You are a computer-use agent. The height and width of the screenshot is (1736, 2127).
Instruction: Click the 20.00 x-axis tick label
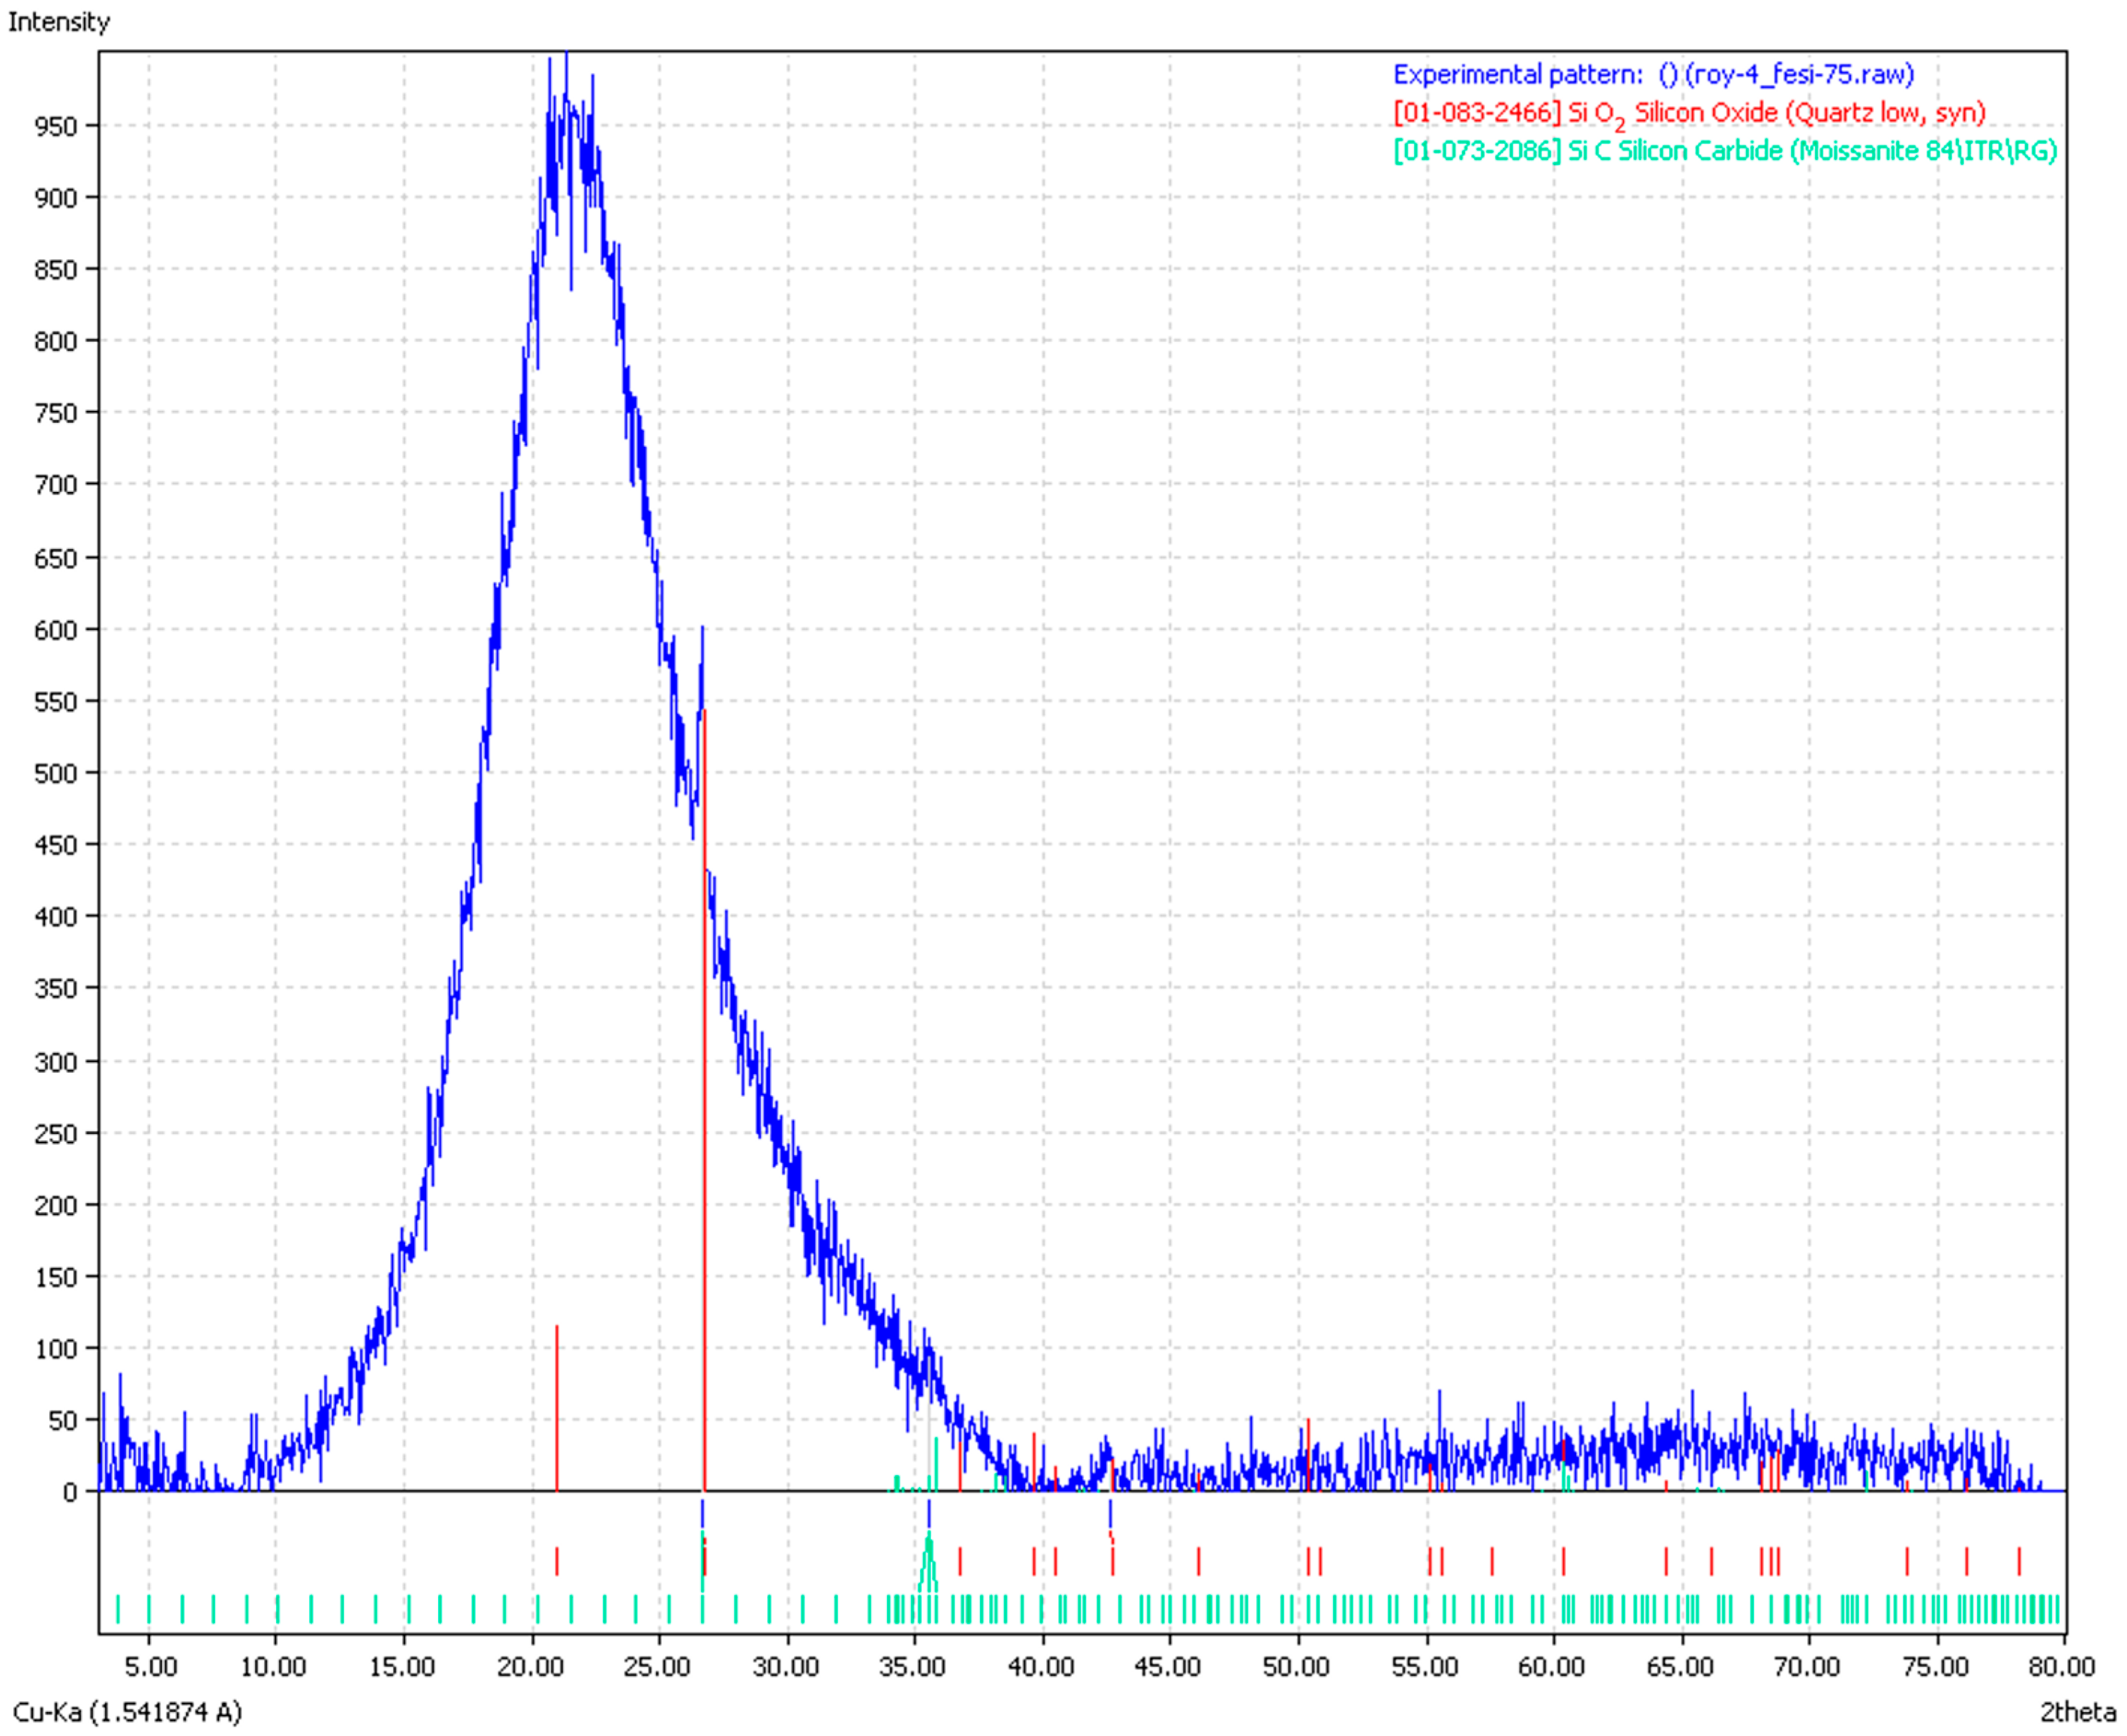coord(531,1667)
